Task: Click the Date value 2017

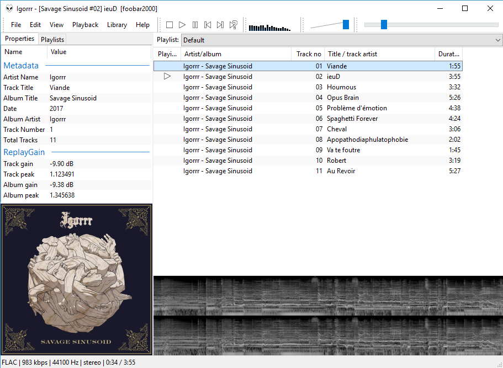Action: [x=56, y=109]
